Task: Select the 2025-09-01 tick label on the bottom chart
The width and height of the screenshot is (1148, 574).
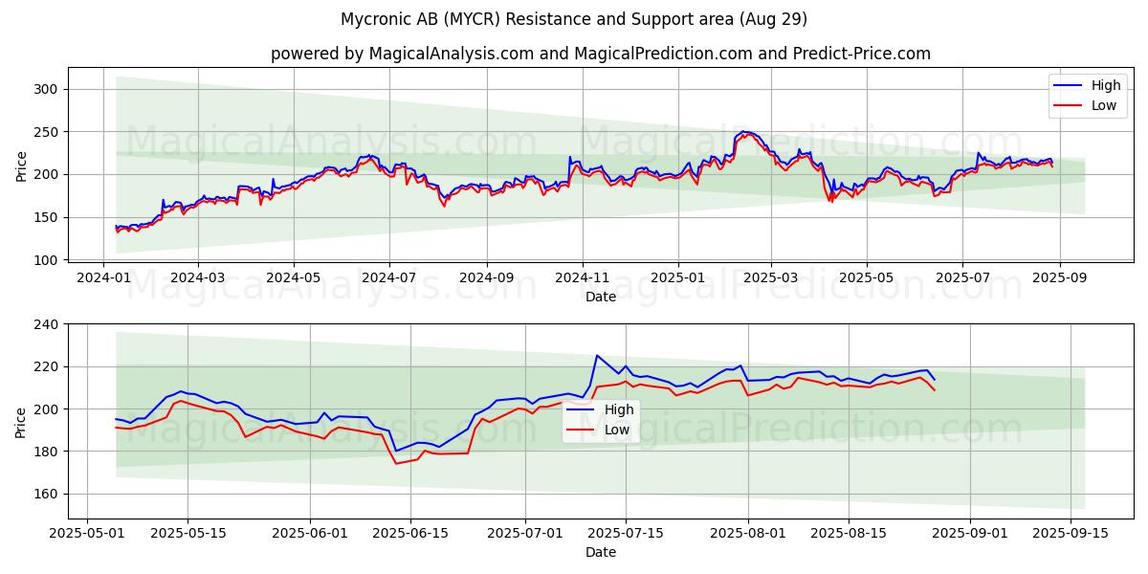Action: [969, 534]
